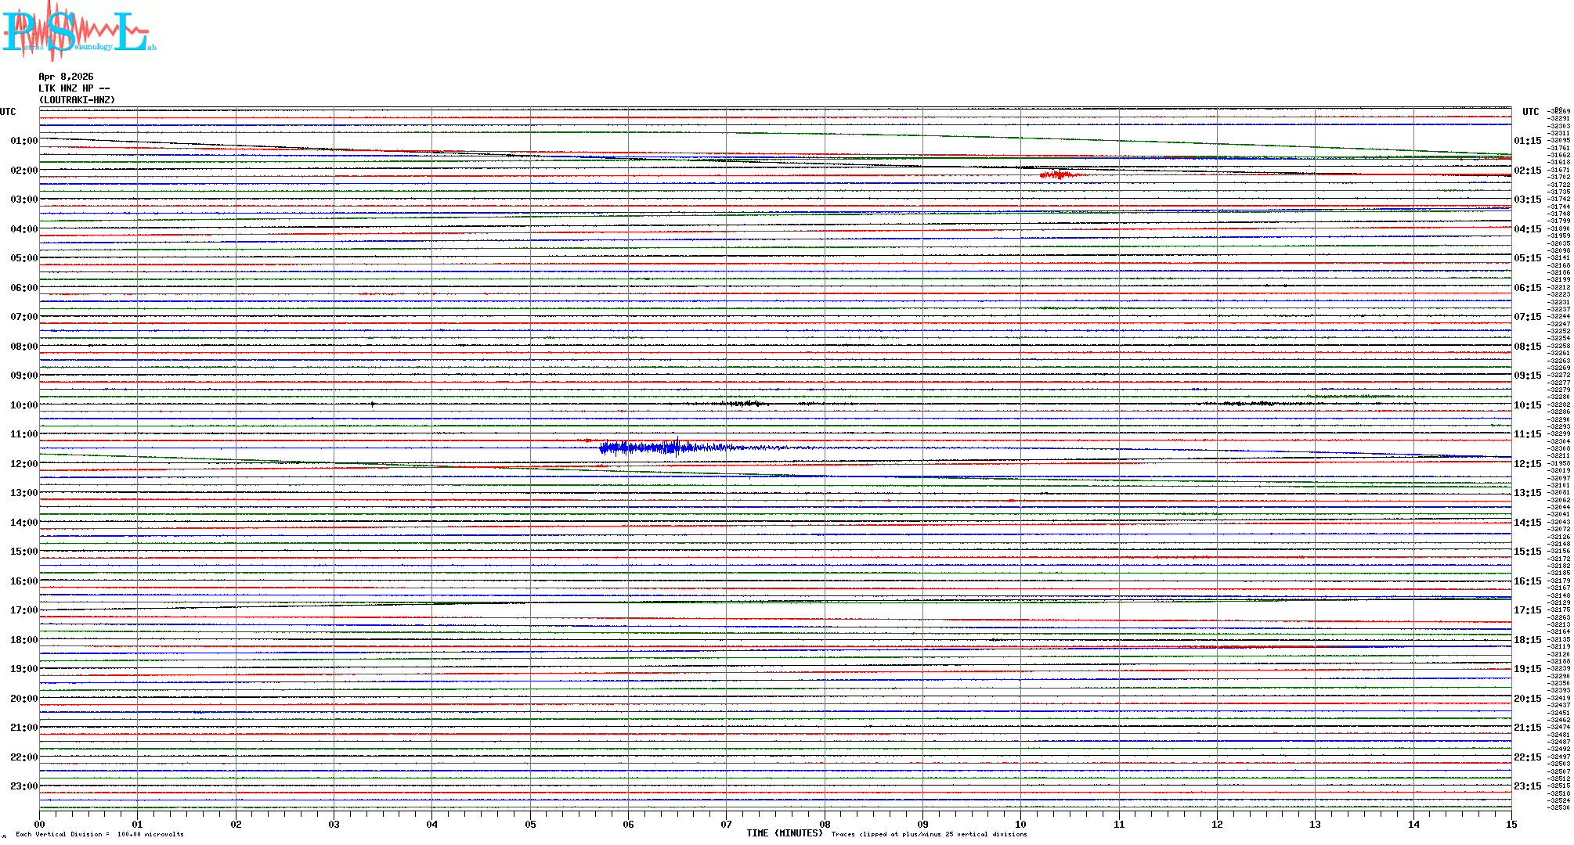The height and width of the screenshot is (845, 1574).
Task: Click the Apr 8,2026 date text
Action: point(66,77)
